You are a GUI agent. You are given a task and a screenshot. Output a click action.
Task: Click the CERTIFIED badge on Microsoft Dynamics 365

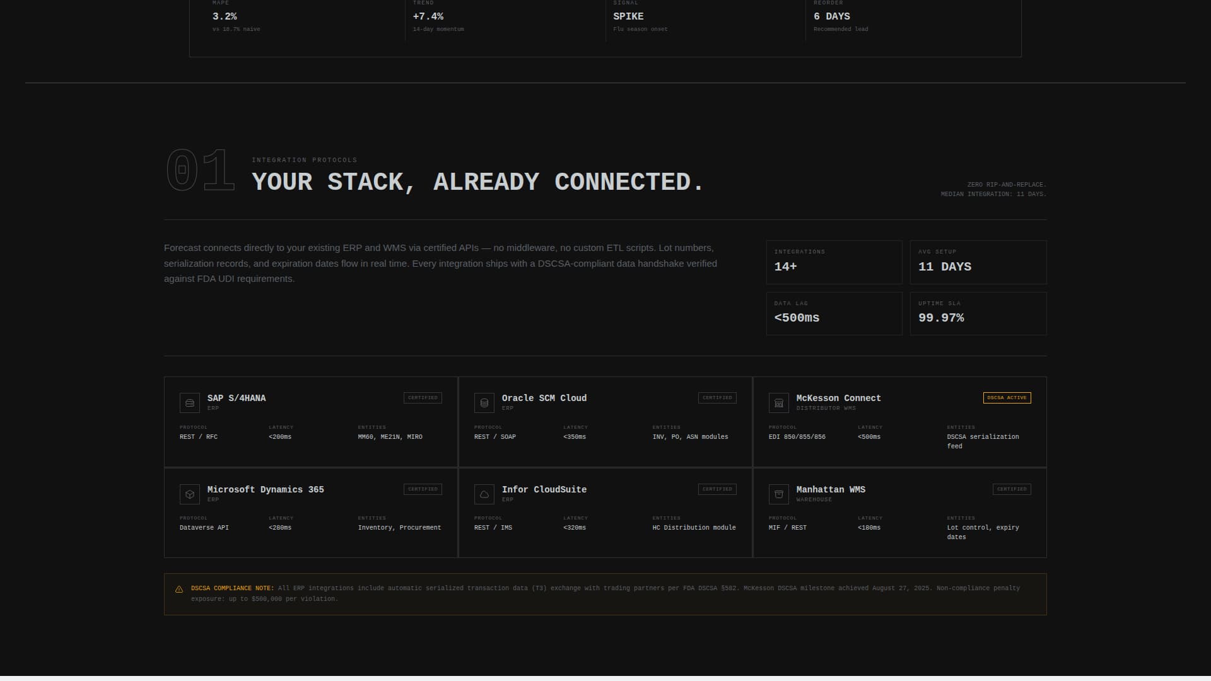tap(423, 489)
